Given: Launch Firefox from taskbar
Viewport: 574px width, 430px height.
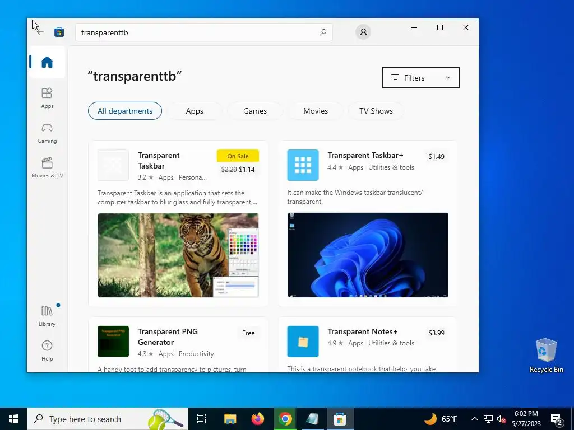Looking at the screenshot, I should pos(258,419).
